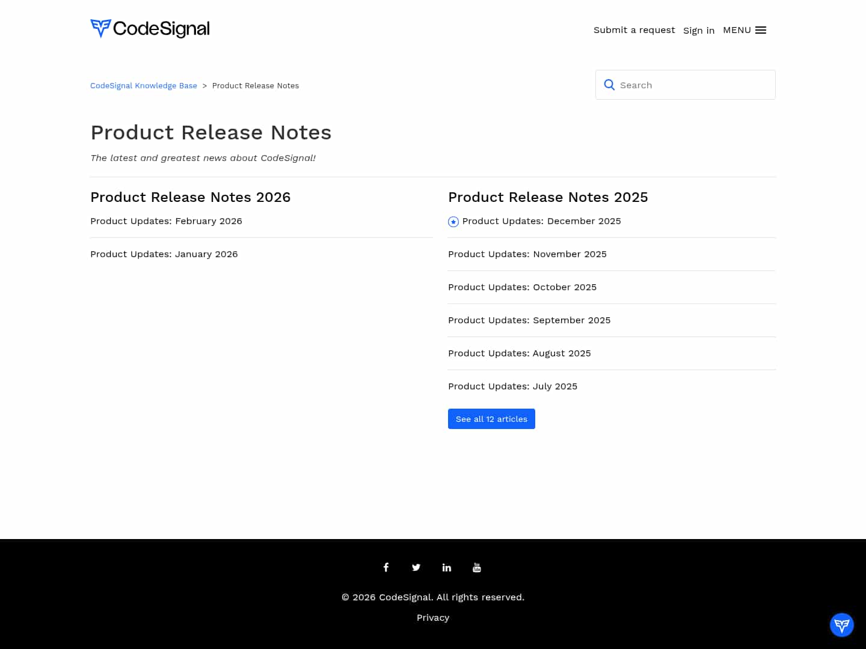
Task: Click the MENU label in header
Action: (737, 30)
